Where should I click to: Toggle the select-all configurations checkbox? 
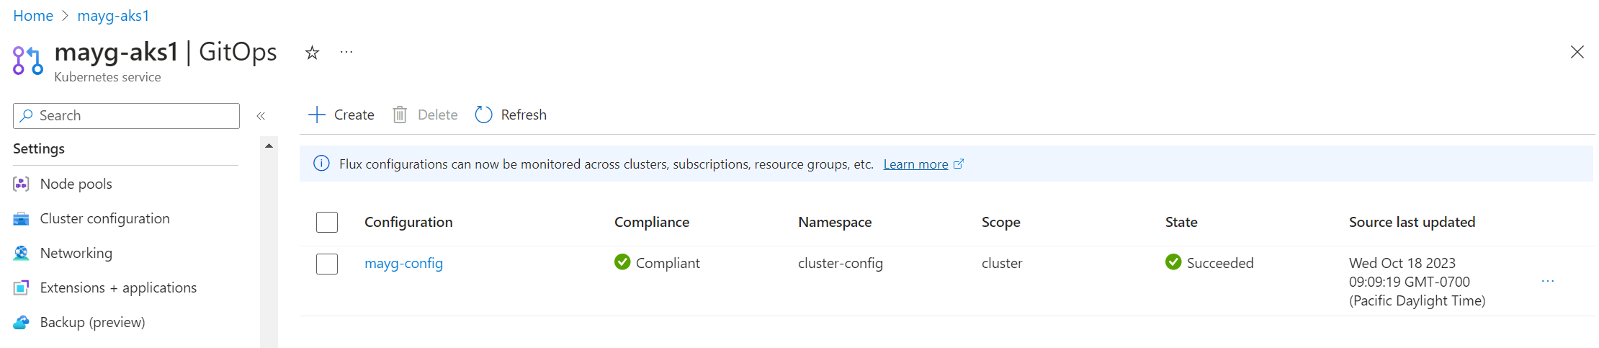click(327, 222)
